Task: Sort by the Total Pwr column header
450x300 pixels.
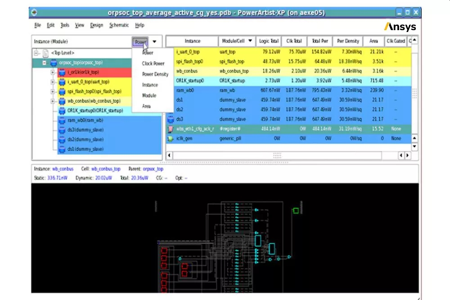Action: (320, 41)
